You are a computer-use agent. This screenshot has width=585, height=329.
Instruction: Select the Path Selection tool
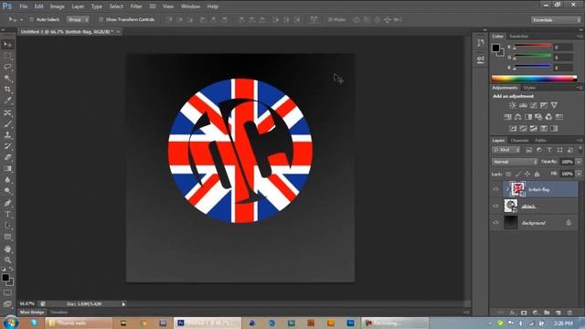pyautogui.click(x=7, y=226)
